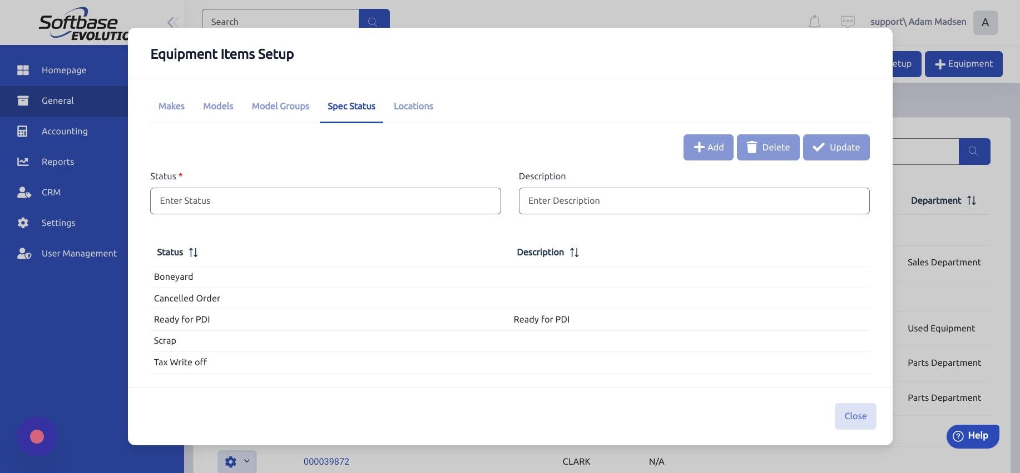
Task: Sort by Status column arrows
Action: [x=194, y=253]
